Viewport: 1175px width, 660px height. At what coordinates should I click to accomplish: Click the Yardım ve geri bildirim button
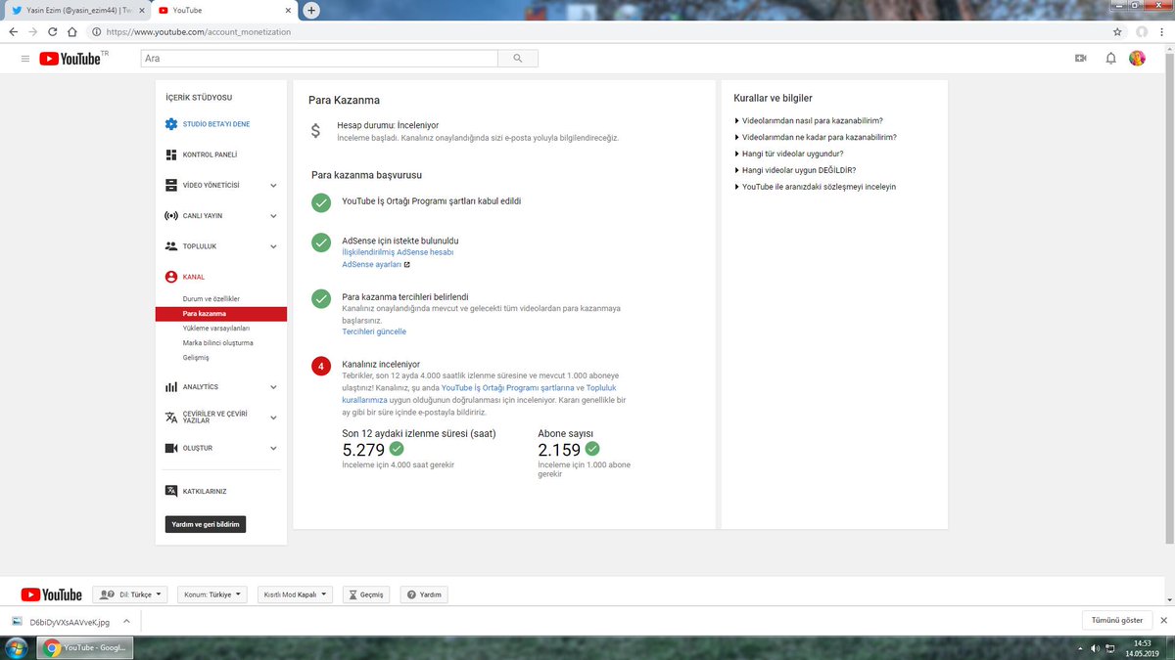[x=206, y=524]
